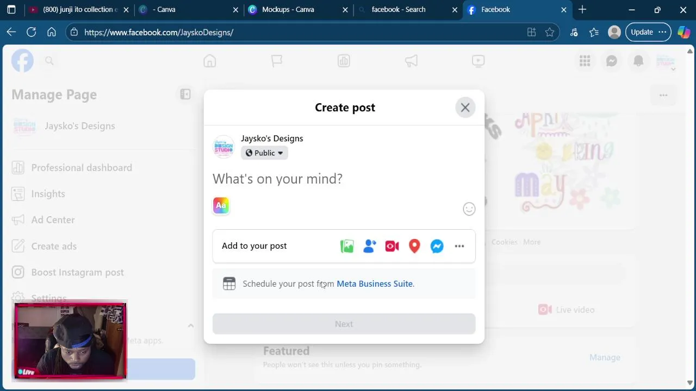Open Messenger in the top bar
The height and width of the screenshot is (391, 696).
tap(612, 61)
